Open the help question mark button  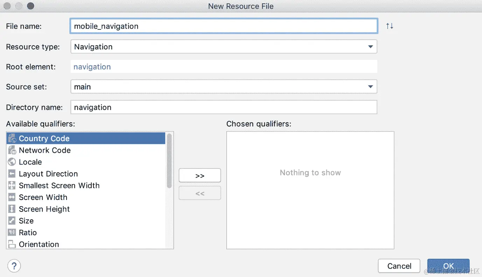tap(14, 266)
